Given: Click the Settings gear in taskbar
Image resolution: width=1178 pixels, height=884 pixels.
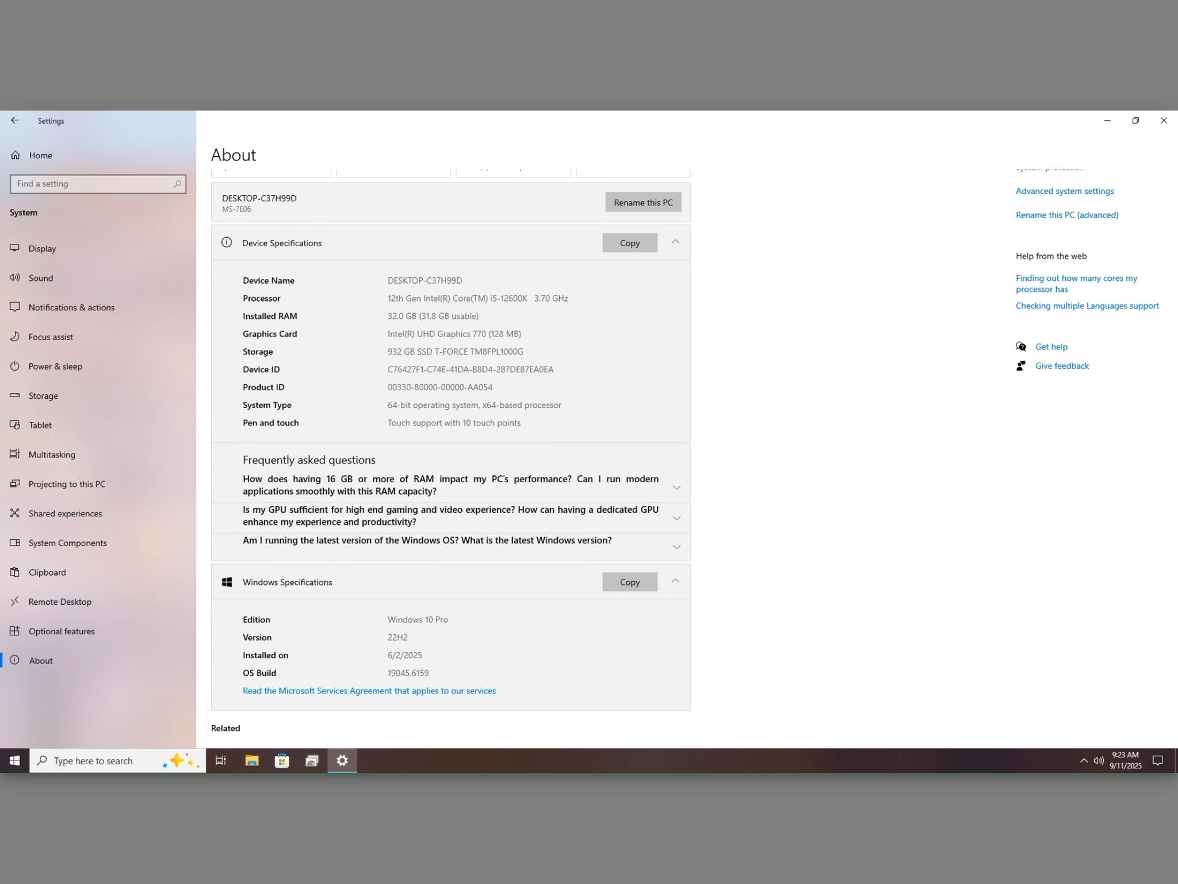Looking at the screenshot, I should [342, 761].
